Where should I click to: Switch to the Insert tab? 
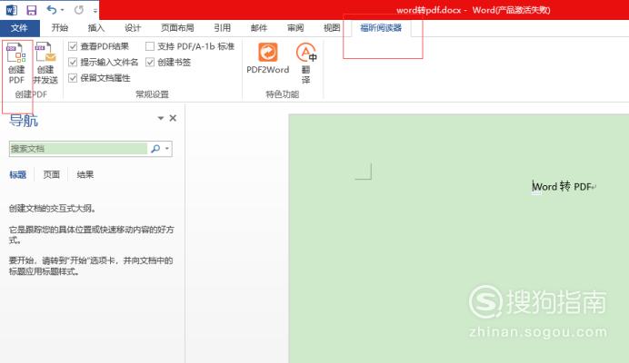tap(95, 27)
